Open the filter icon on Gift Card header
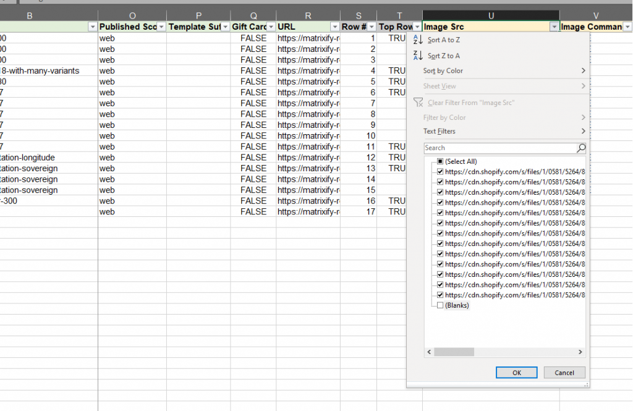633x411 pixels. tap(270, 27)
